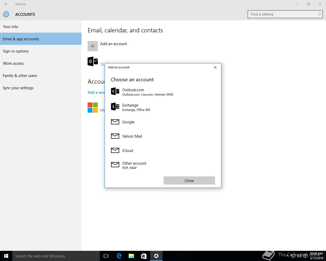Image resolution: width=326 pixels, height=261 pixels.
Task: Click the Find a setting search box
Action: tap(285, 14)
